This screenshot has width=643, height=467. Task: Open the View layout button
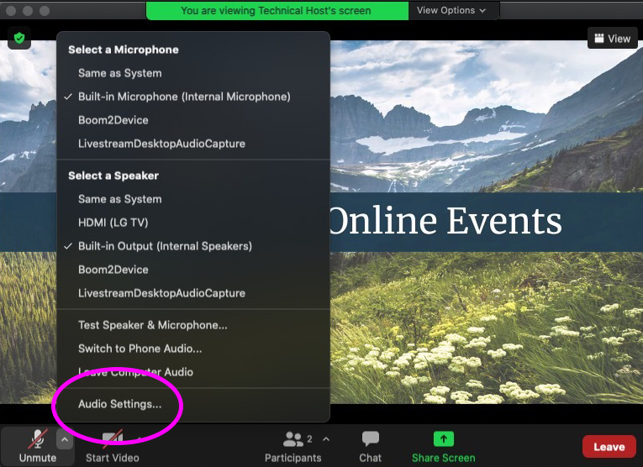click(612, 38)
